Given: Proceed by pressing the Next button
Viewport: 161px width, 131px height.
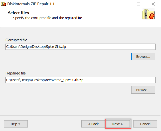Looking at the screenshot, I should click(x=118, y=124).
